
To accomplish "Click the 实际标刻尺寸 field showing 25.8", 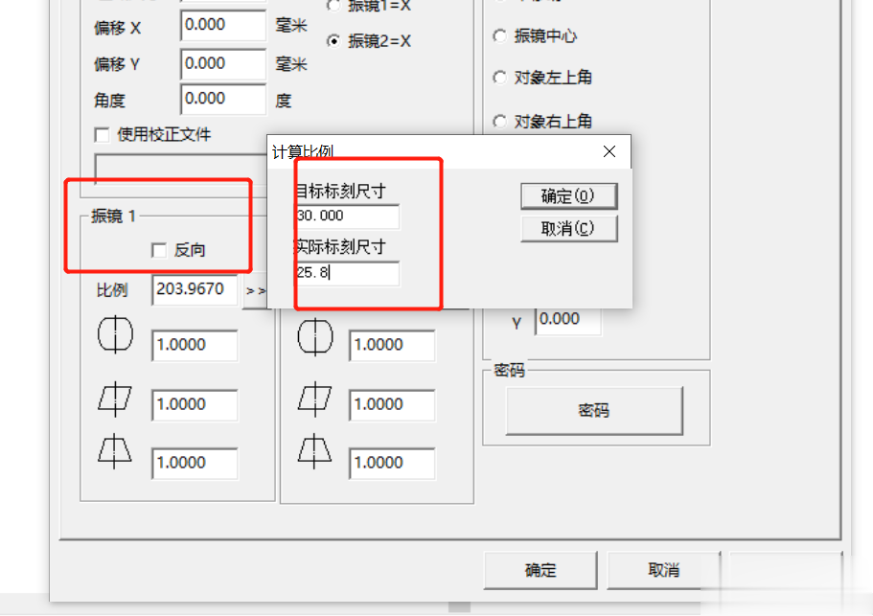I will pos(347,273).
